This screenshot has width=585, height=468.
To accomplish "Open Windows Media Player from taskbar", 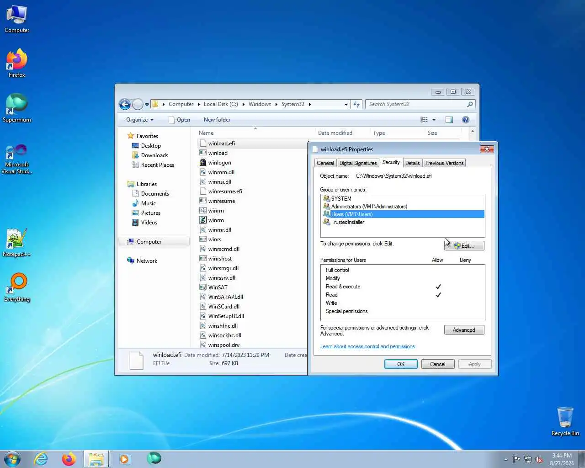I will pyautogui.click(x=124, y=459).
